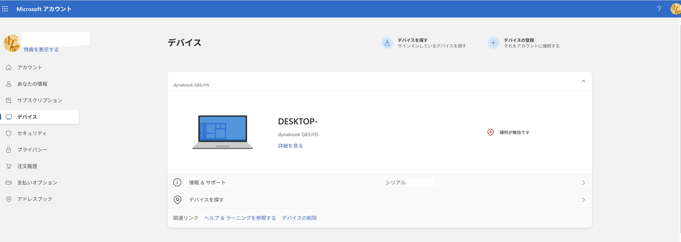
Task: Click the round デバイスを探す icon at top
Action: 387,43
